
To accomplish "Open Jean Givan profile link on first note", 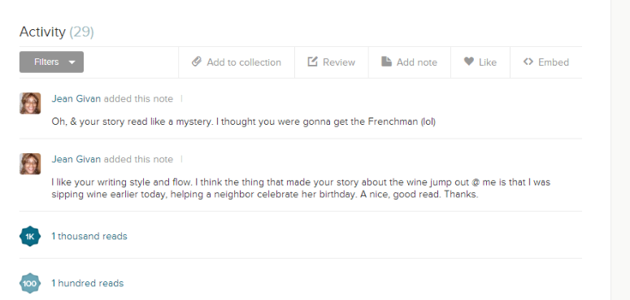I will [x=76, y=99].
